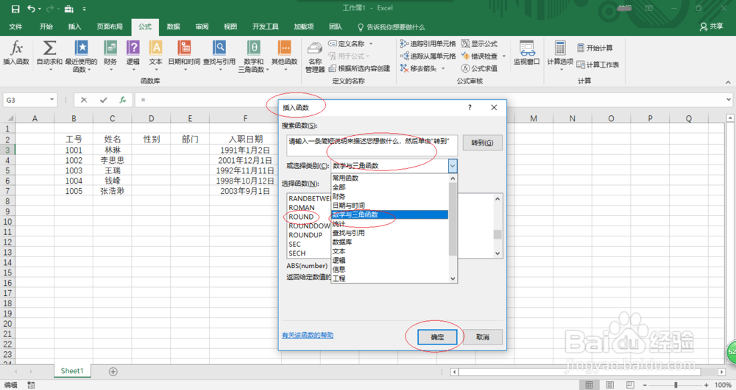Screen dimensions: 736x390
Task: Switch to Page Break Preview in status bar
Action: pyautogui.click(x=630, y=385)
